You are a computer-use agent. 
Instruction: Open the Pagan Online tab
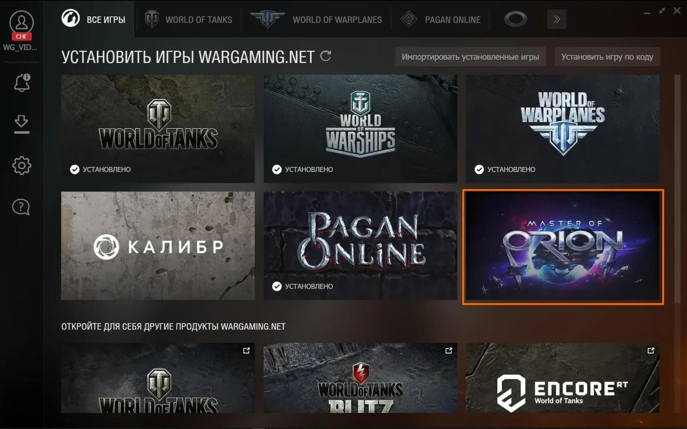click(x=441, y=19)
